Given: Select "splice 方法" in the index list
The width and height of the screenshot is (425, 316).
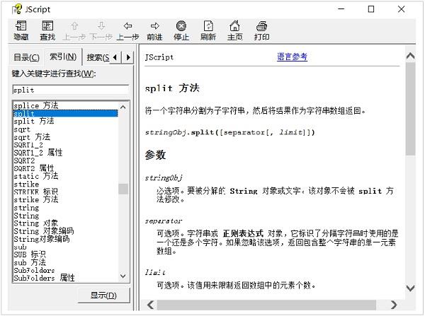Looking at the screenshot, I should point(36,105).
